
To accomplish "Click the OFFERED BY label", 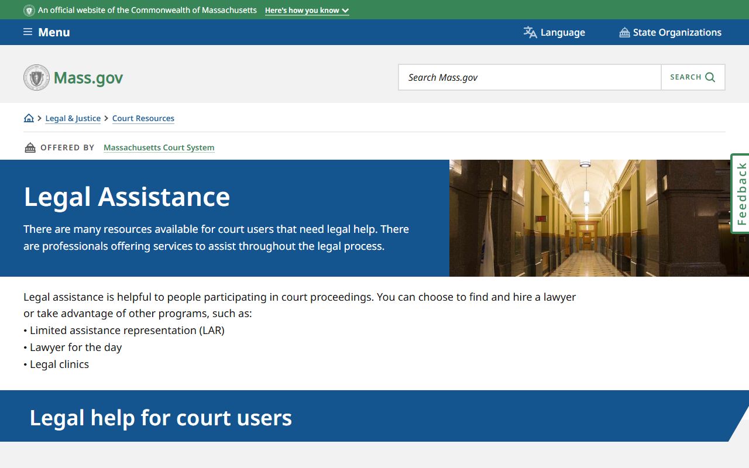I will coord(67,147).
